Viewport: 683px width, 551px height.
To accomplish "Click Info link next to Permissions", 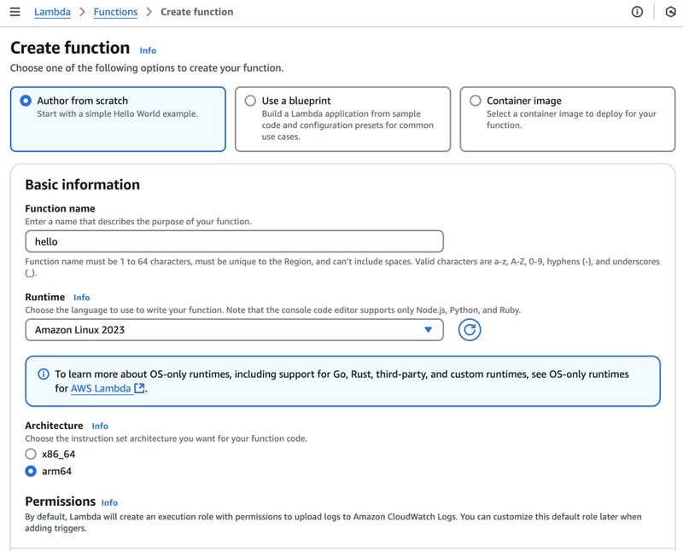I will (109, 502).
